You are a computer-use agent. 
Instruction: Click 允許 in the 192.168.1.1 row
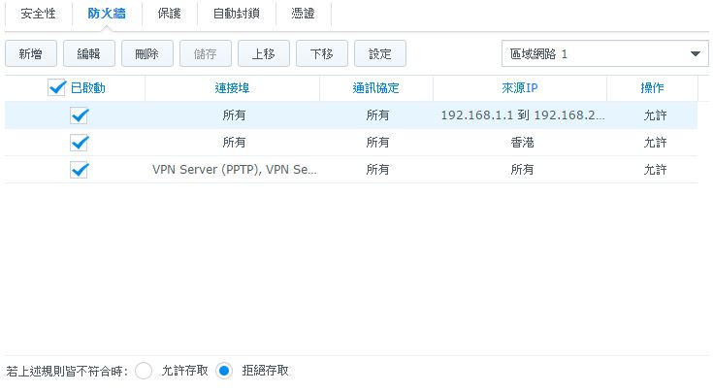point(655,115)
